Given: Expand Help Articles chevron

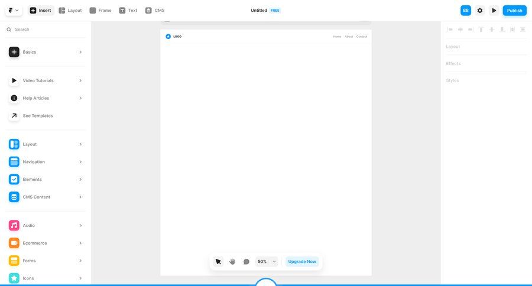Looking at the screenshot, I should 80,98.
